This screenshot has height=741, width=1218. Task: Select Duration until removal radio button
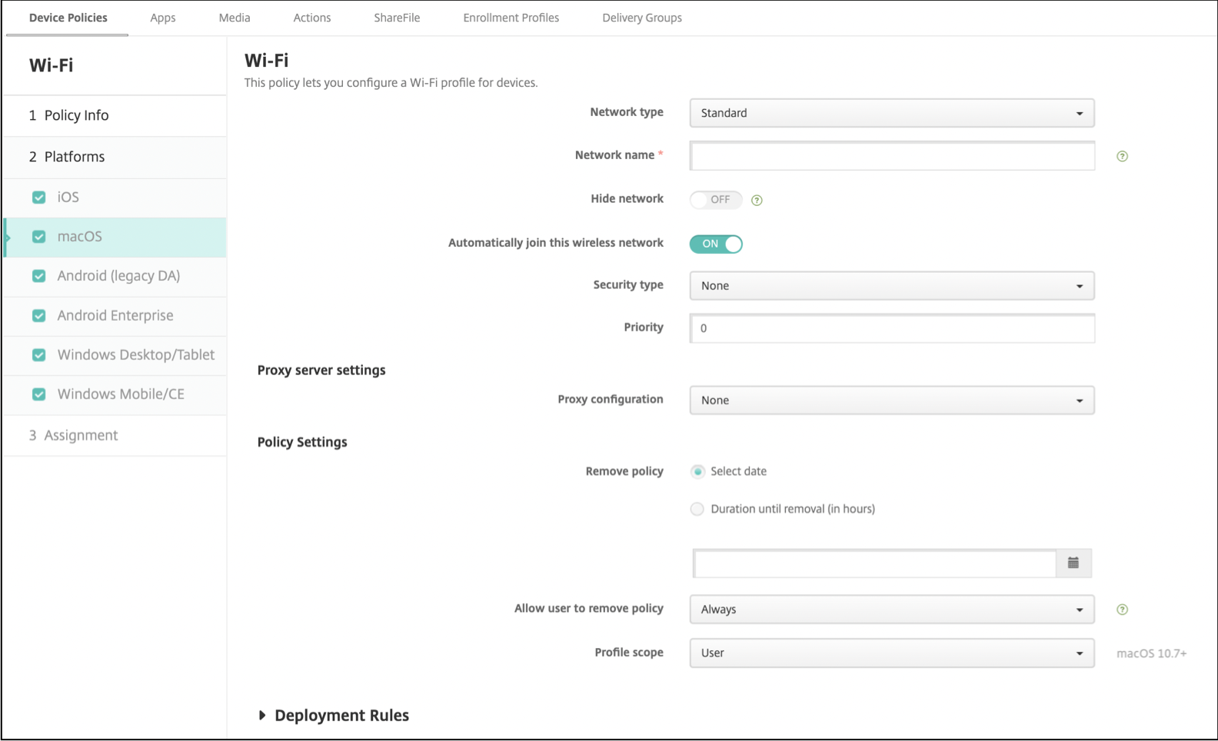point(697,509)
